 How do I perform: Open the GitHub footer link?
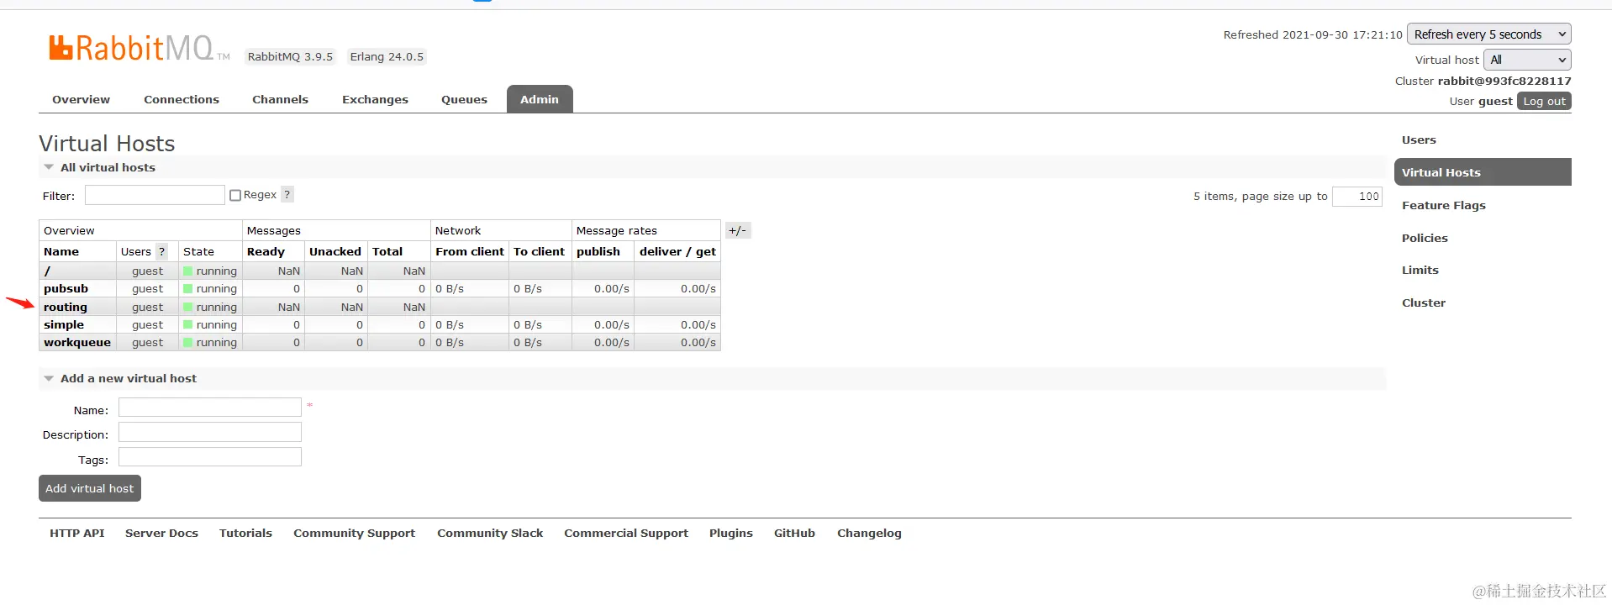coord(794,533)
